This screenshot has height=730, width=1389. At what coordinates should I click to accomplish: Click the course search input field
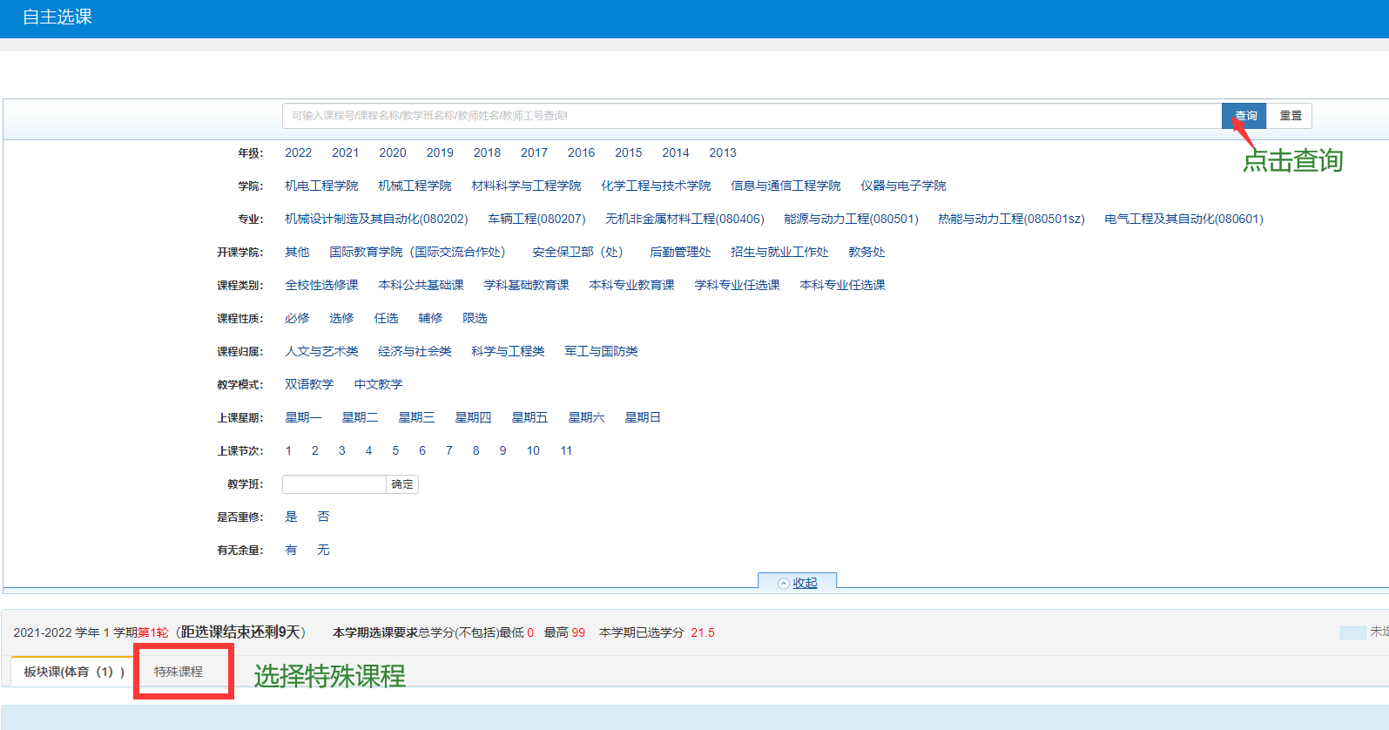point(751,116)
